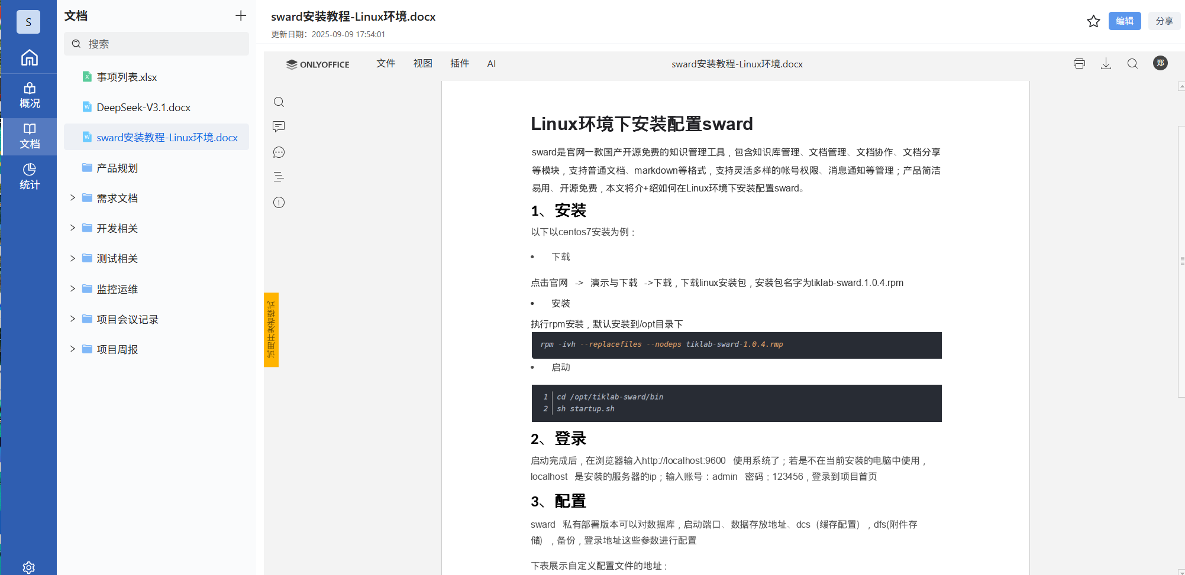The width and height of the screenshot is (1185, 575).
Task: Click the 启动 bullet item
Action: click(x=560, y=367)
